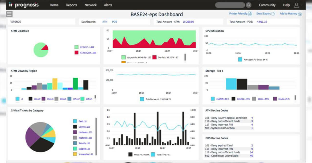Click the search magnifier icon
The image size is (312, 163).
pyautogui.click(x=249, y=5)
